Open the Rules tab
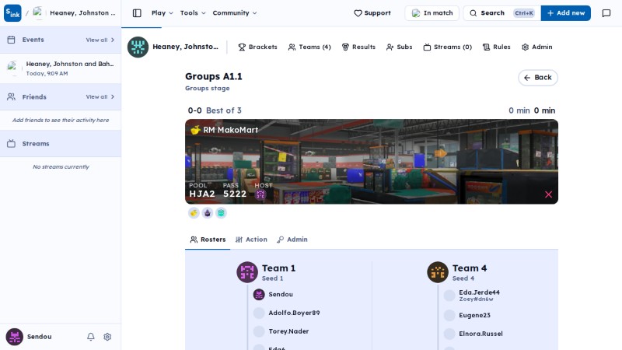 click(x=496, y=47)
